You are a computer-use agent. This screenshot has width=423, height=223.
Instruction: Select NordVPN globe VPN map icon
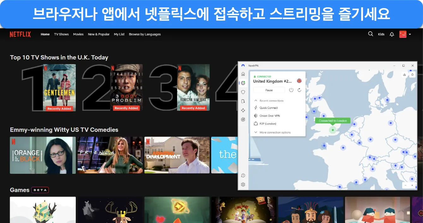click(243, 83)
